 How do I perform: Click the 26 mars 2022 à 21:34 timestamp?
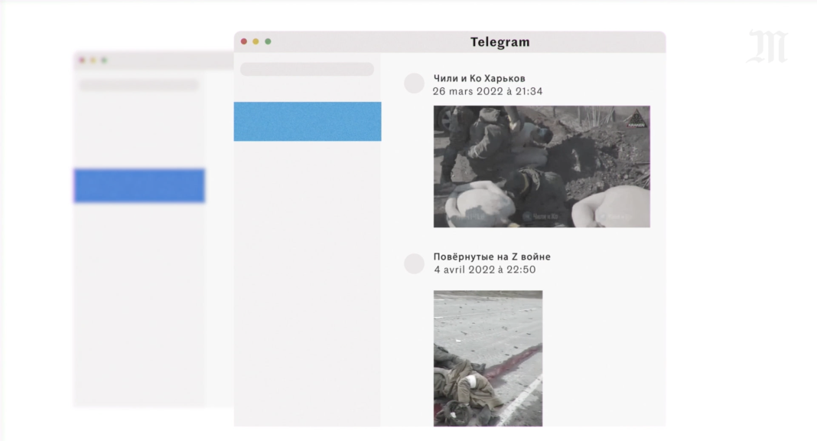click(487, 91)
